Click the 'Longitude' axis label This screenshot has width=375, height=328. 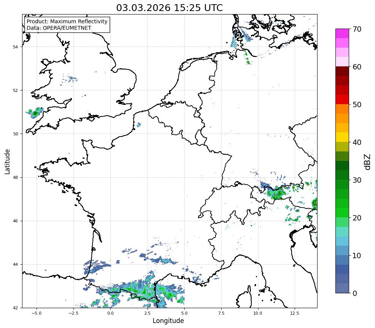click(x=168, y=321)
